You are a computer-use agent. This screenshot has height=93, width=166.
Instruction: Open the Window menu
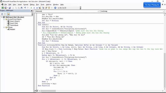(x=56, y=5)
